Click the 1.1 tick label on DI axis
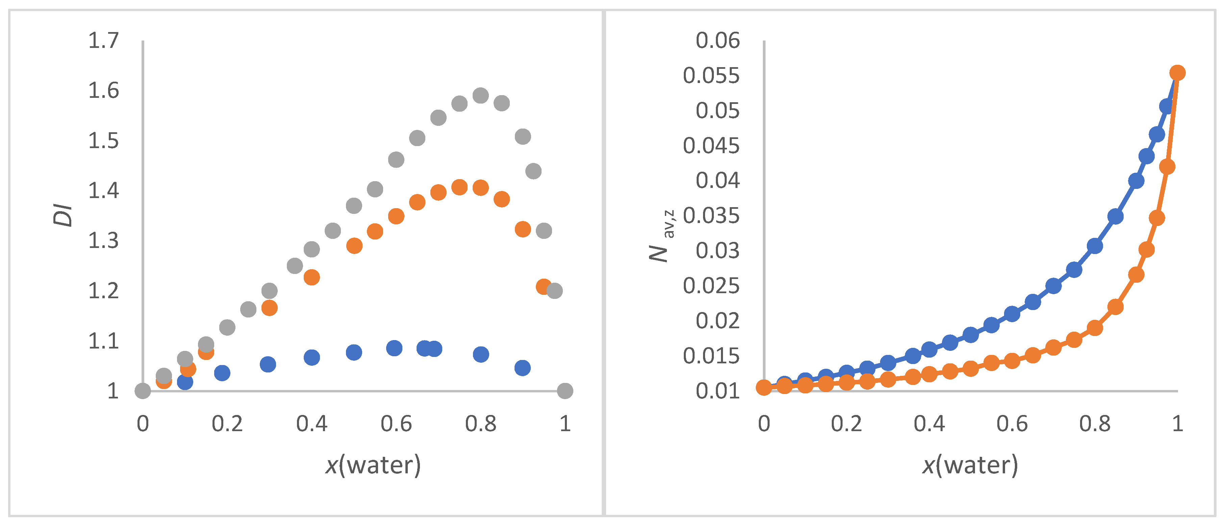Screen dimensions: 1225x529 coord(104,341)
